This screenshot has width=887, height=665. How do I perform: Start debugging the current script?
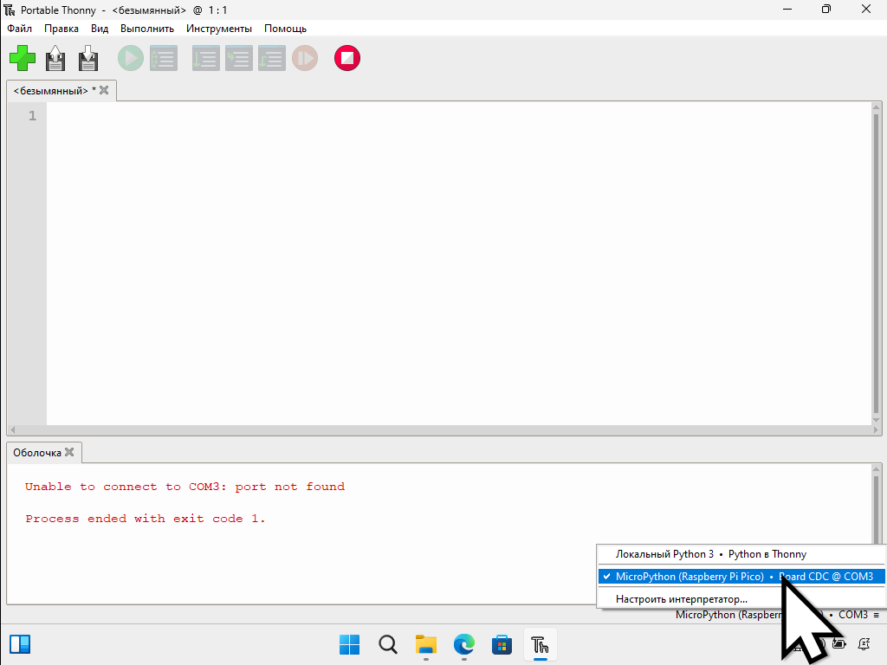[x=164, y=58]
